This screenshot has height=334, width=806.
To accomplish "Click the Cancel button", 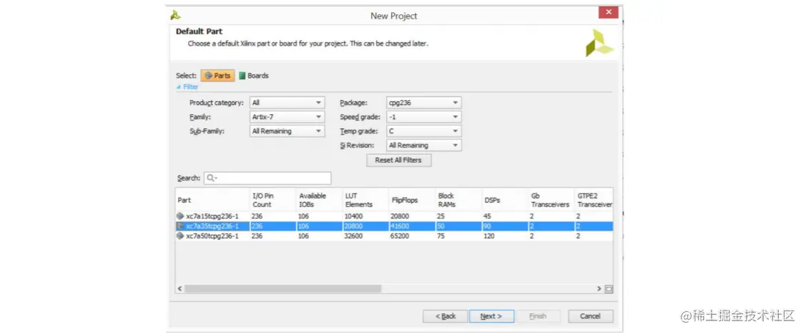I will point(591,316).
